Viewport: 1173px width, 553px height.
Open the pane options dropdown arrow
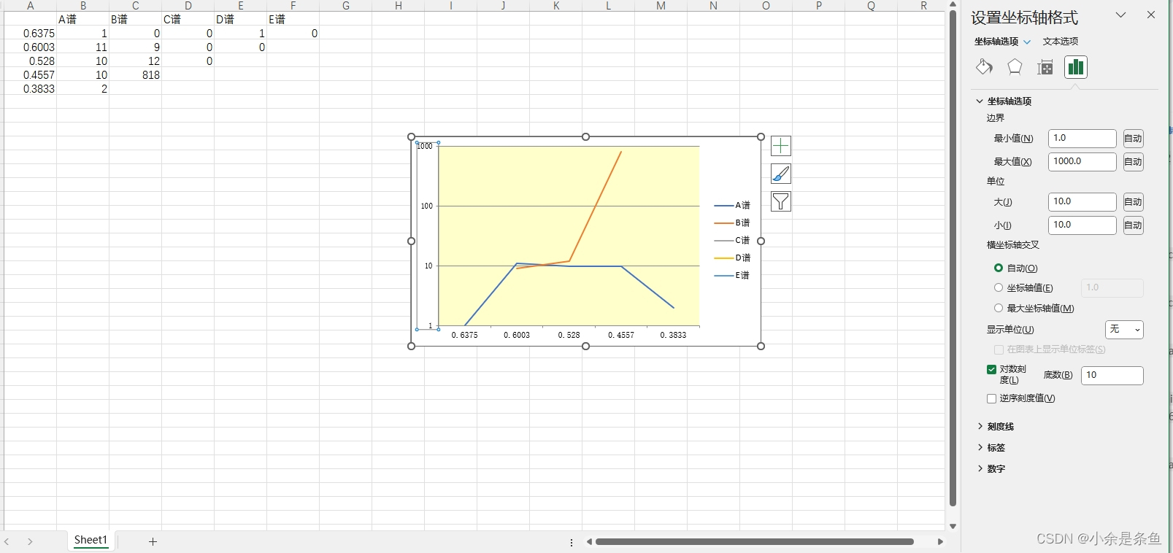[1120, 15]
